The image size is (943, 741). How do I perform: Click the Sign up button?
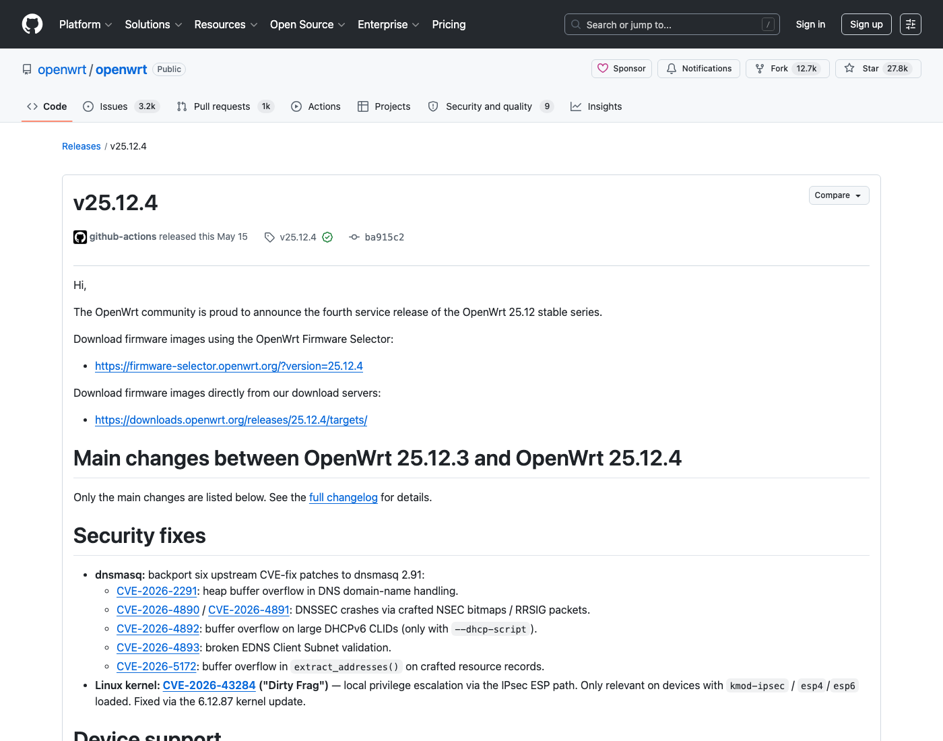(x=866, y=24)
